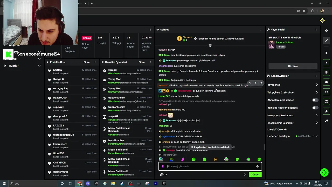Delete the hovered chat message
Viewport: 332px width, 187px height.
click(261, 83)
